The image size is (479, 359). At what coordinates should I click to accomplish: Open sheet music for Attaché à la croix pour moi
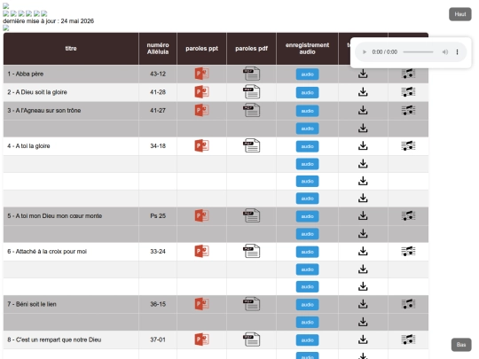coord(408,251)
